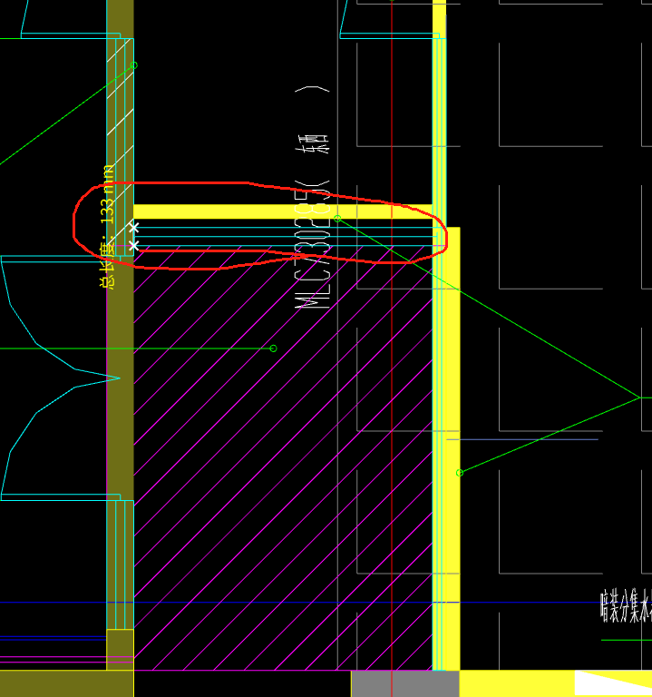Click green node circle atop left hatched wall
The image size is (652, 697).
tap(133, 65)
